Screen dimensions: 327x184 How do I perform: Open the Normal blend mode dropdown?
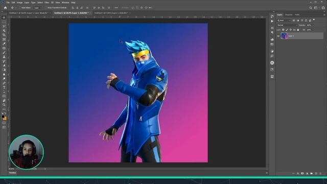tap(287, 25)
